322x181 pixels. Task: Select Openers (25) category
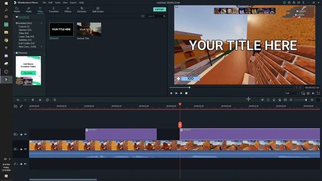(25, 30)
